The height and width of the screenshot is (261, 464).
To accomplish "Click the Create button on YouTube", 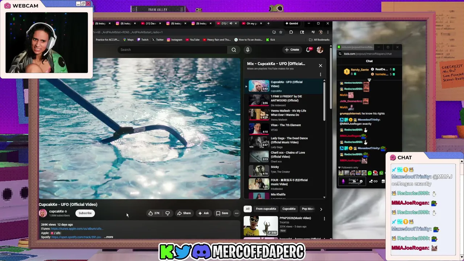I will coord(292,50).
